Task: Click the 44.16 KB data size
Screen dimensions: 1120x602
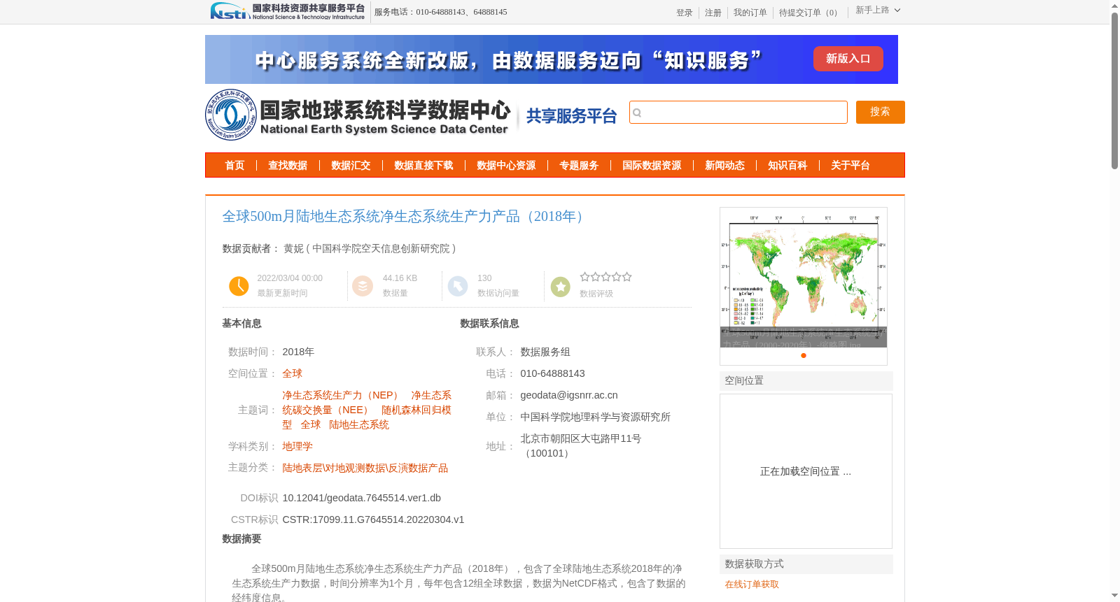Action: pos(400,278)
